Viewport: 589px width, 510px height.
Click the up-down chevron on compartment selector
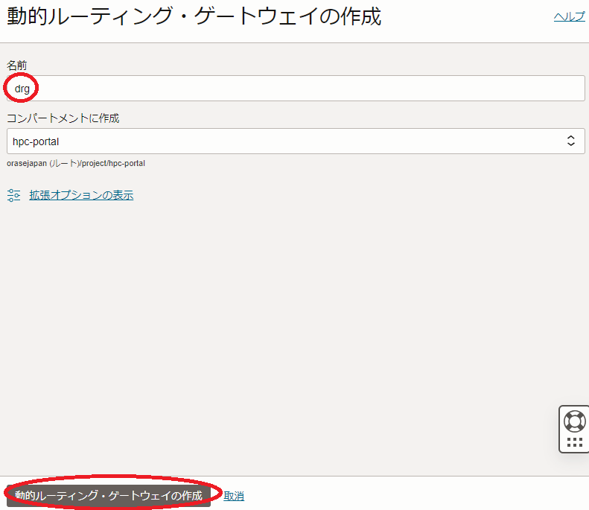click(570, 141)
